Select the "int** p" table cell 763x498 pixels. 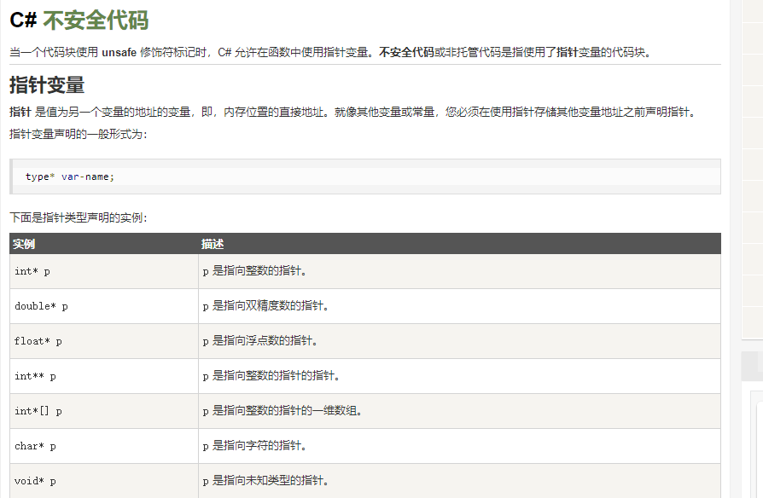103,376
